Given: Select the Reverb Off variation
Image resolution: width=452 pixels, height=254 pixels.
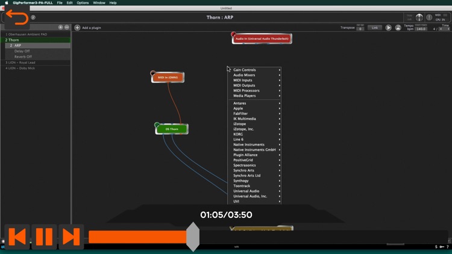Looking at the screenshot, I should click(38, 57).
